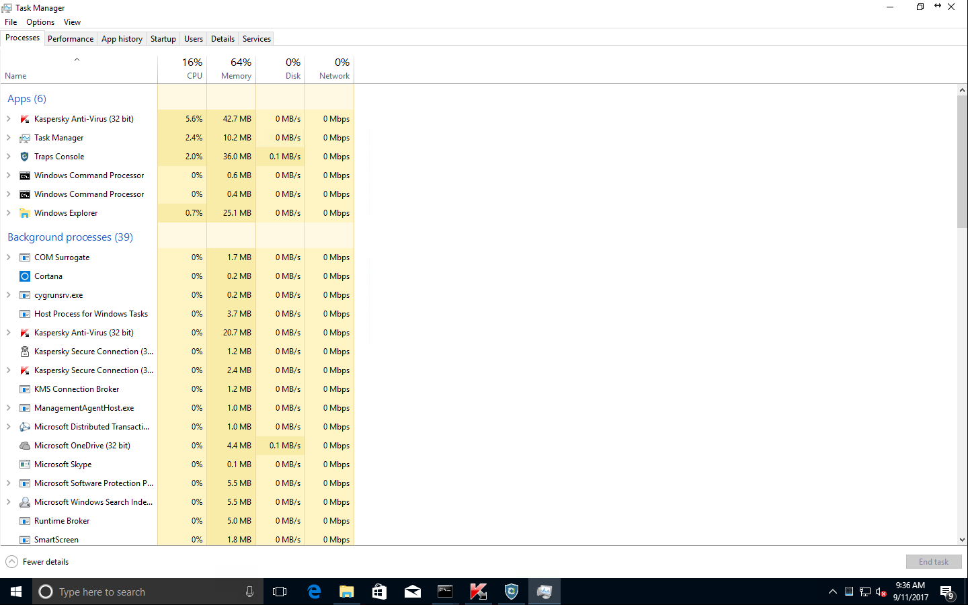Expand Kaspersky Anti-Virus row under Apps
The height and width of the screenshot is (605, 968).
click(8, 119)
